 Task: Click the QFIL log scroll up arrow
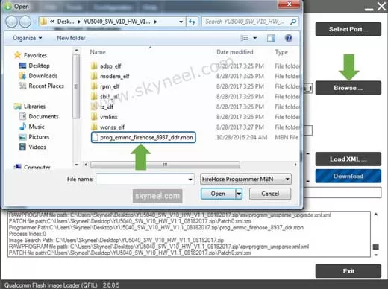pos(375,215)
